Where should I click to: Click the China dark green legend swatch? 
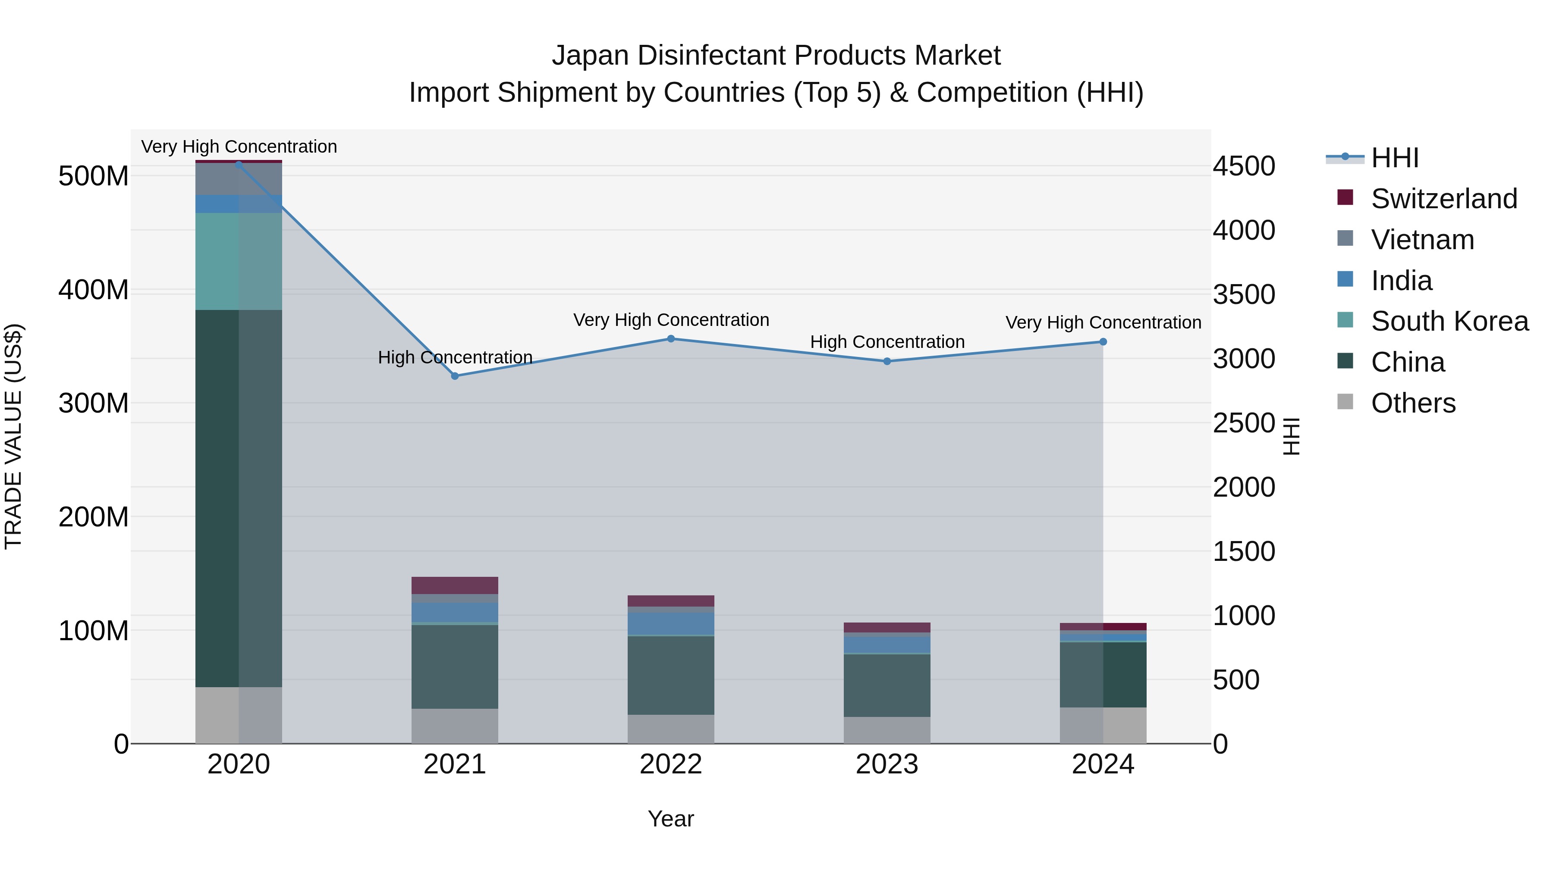[x=1345, y=360]
